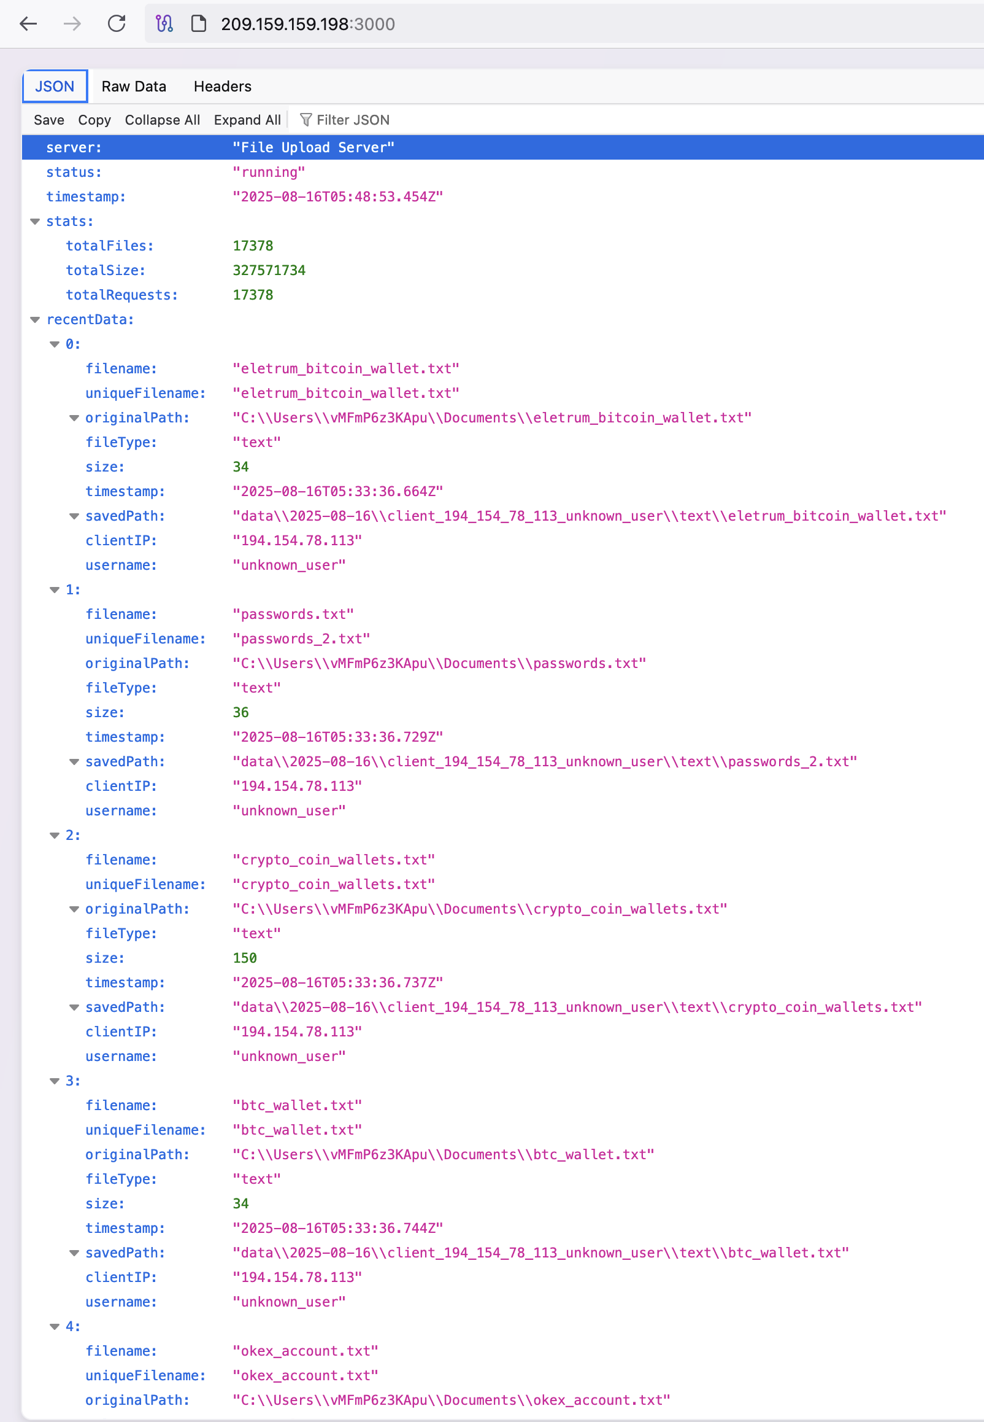Collapse recentData item 4
This screenshot has width=984, height=1422.
pyautogui.click(x=54, y=1326)
